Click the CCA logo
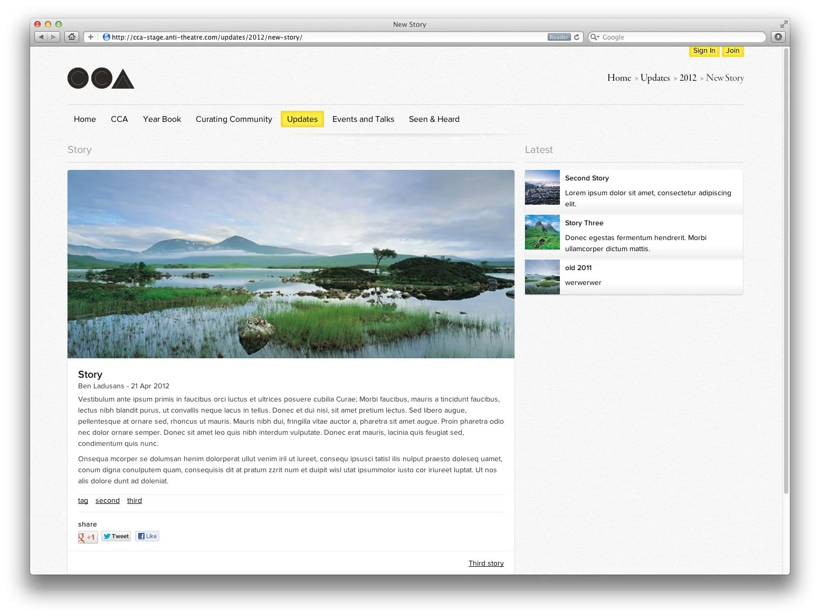This screenshot has width=820, height=611. [x=101, y=79]
